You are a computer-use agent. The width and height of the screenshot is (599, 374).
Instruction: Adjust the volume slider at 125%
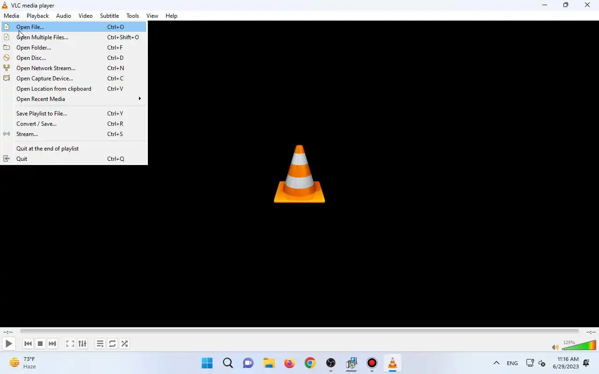click(x=579, y=345)
